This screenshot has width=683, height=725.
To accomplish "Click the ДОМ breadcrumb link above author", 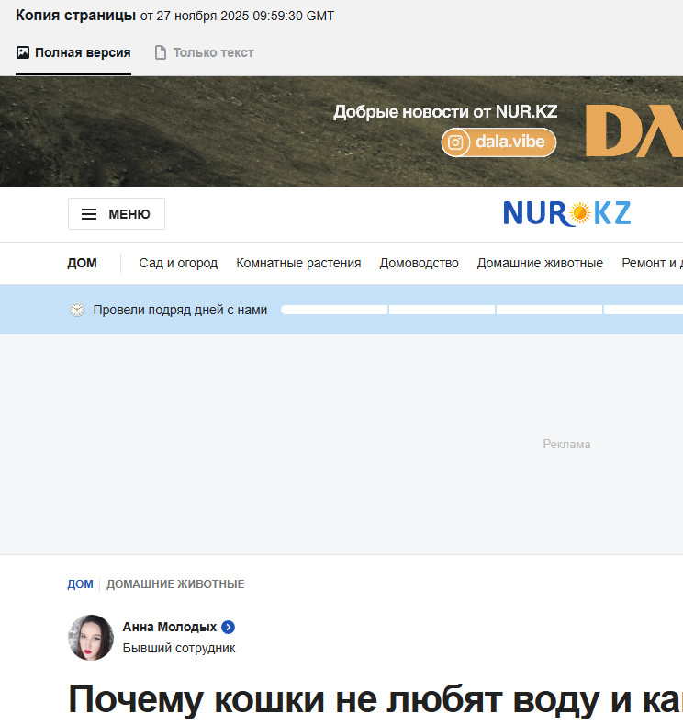I will (80, 584).
